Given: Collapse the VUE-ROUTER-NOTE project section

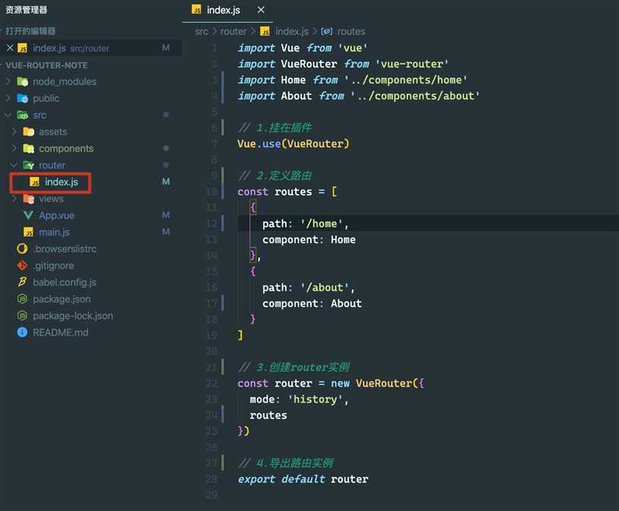Looking at the screenshot, I should click(46, 65).
